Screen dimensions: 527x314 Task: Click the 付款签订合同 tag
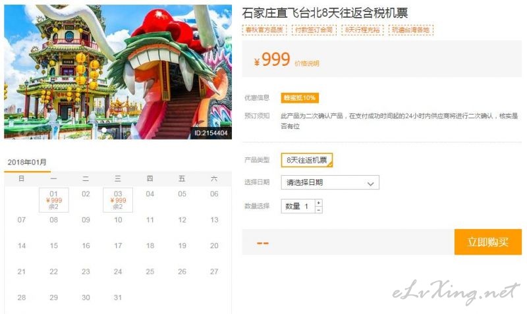(314, 30)
